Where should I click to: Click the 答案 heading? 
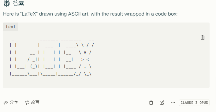(18, 3)
